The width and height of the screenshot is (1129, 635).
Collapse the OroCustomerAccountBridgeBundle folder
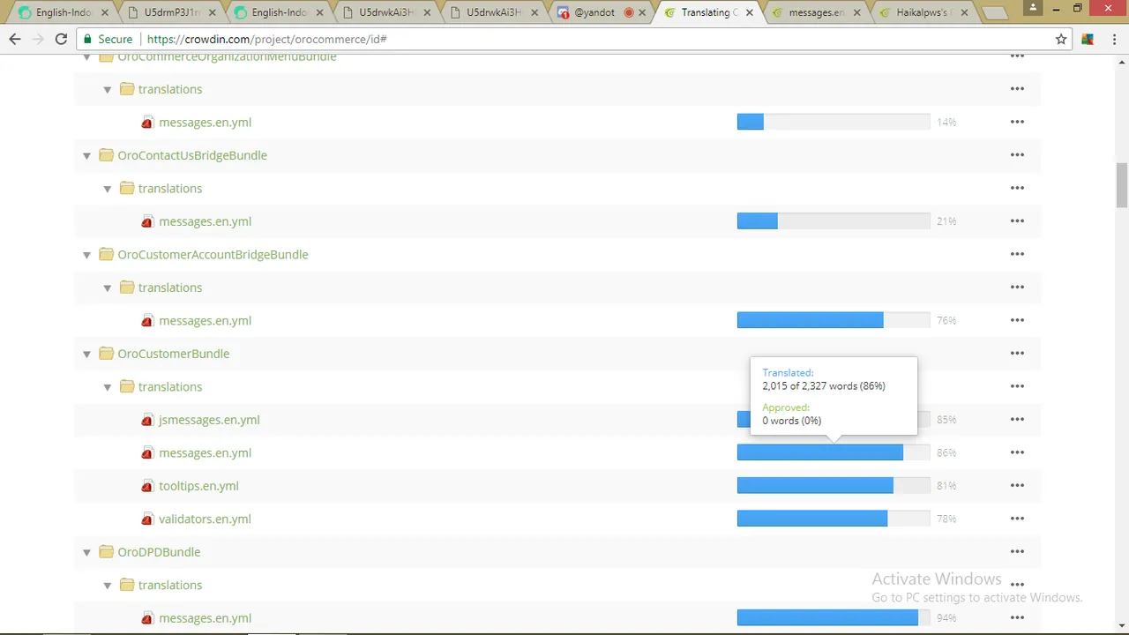point(86,255)
